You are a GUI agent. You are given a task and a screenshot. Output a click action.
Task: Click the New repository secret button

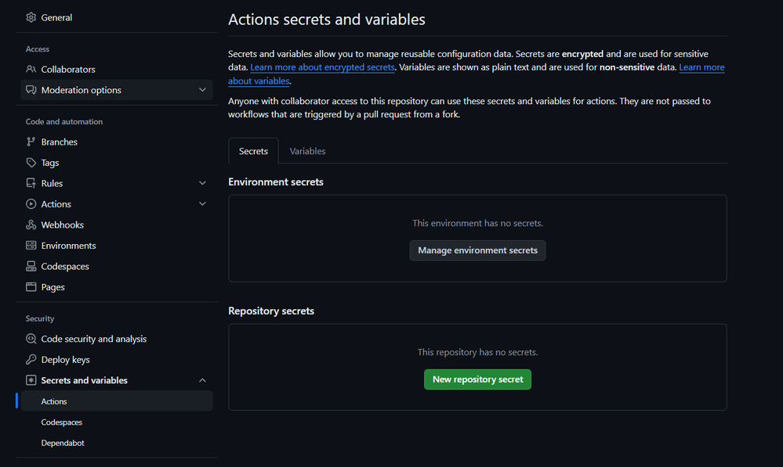(x=477, y=379)
